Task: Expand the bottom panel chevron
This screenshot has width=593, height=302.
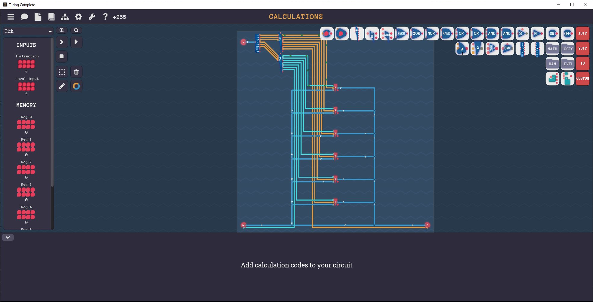Action: [8, 237]
